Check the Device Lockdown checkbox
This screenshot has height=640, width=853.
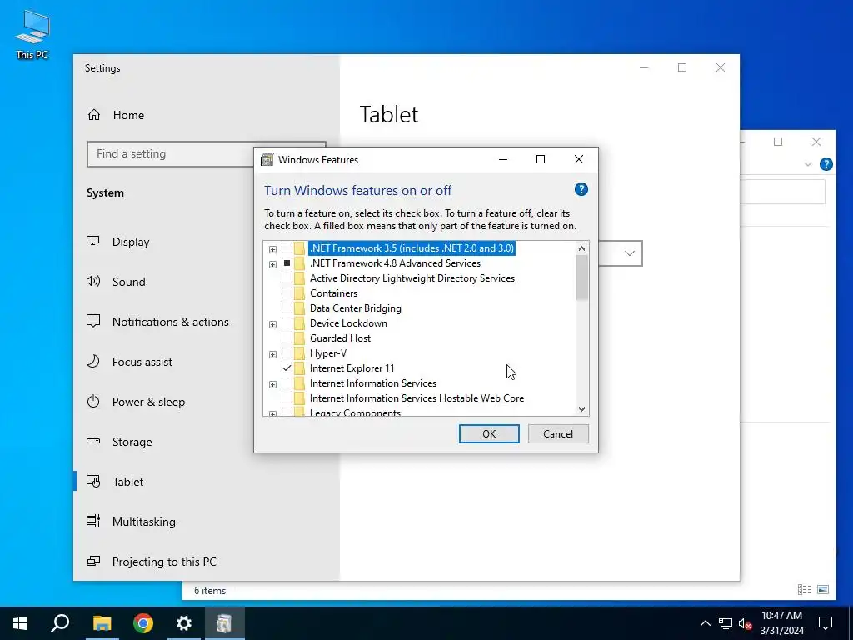[287, 323]
